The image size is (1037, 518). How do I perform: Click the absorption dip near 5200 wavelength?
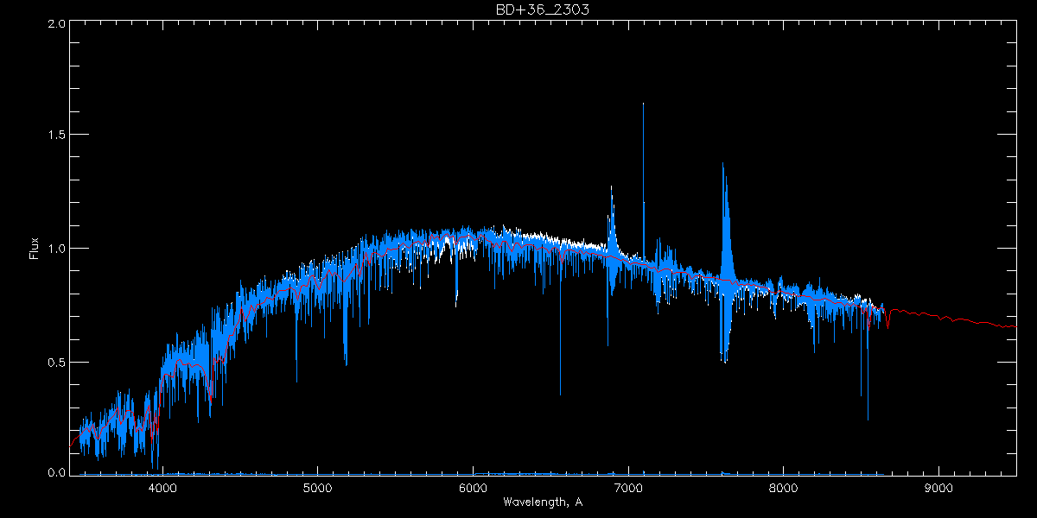coord(346,363)
